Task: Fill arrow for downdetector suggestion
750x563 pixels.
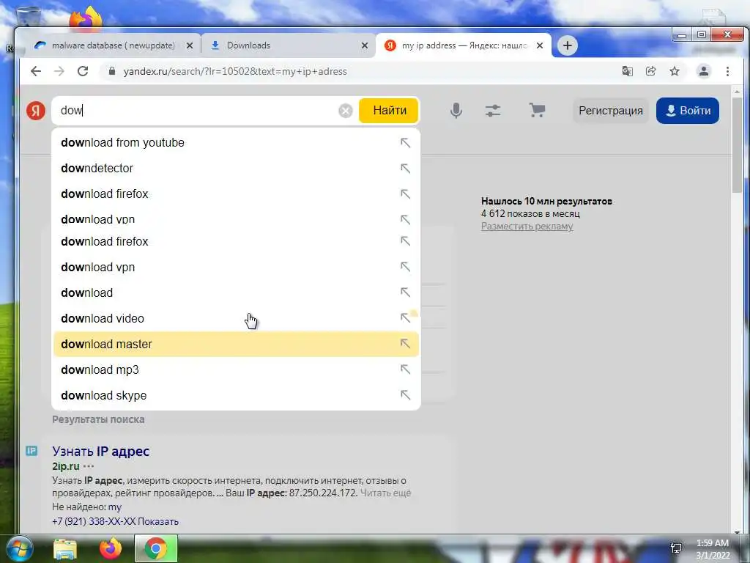Action: point(405,169)
